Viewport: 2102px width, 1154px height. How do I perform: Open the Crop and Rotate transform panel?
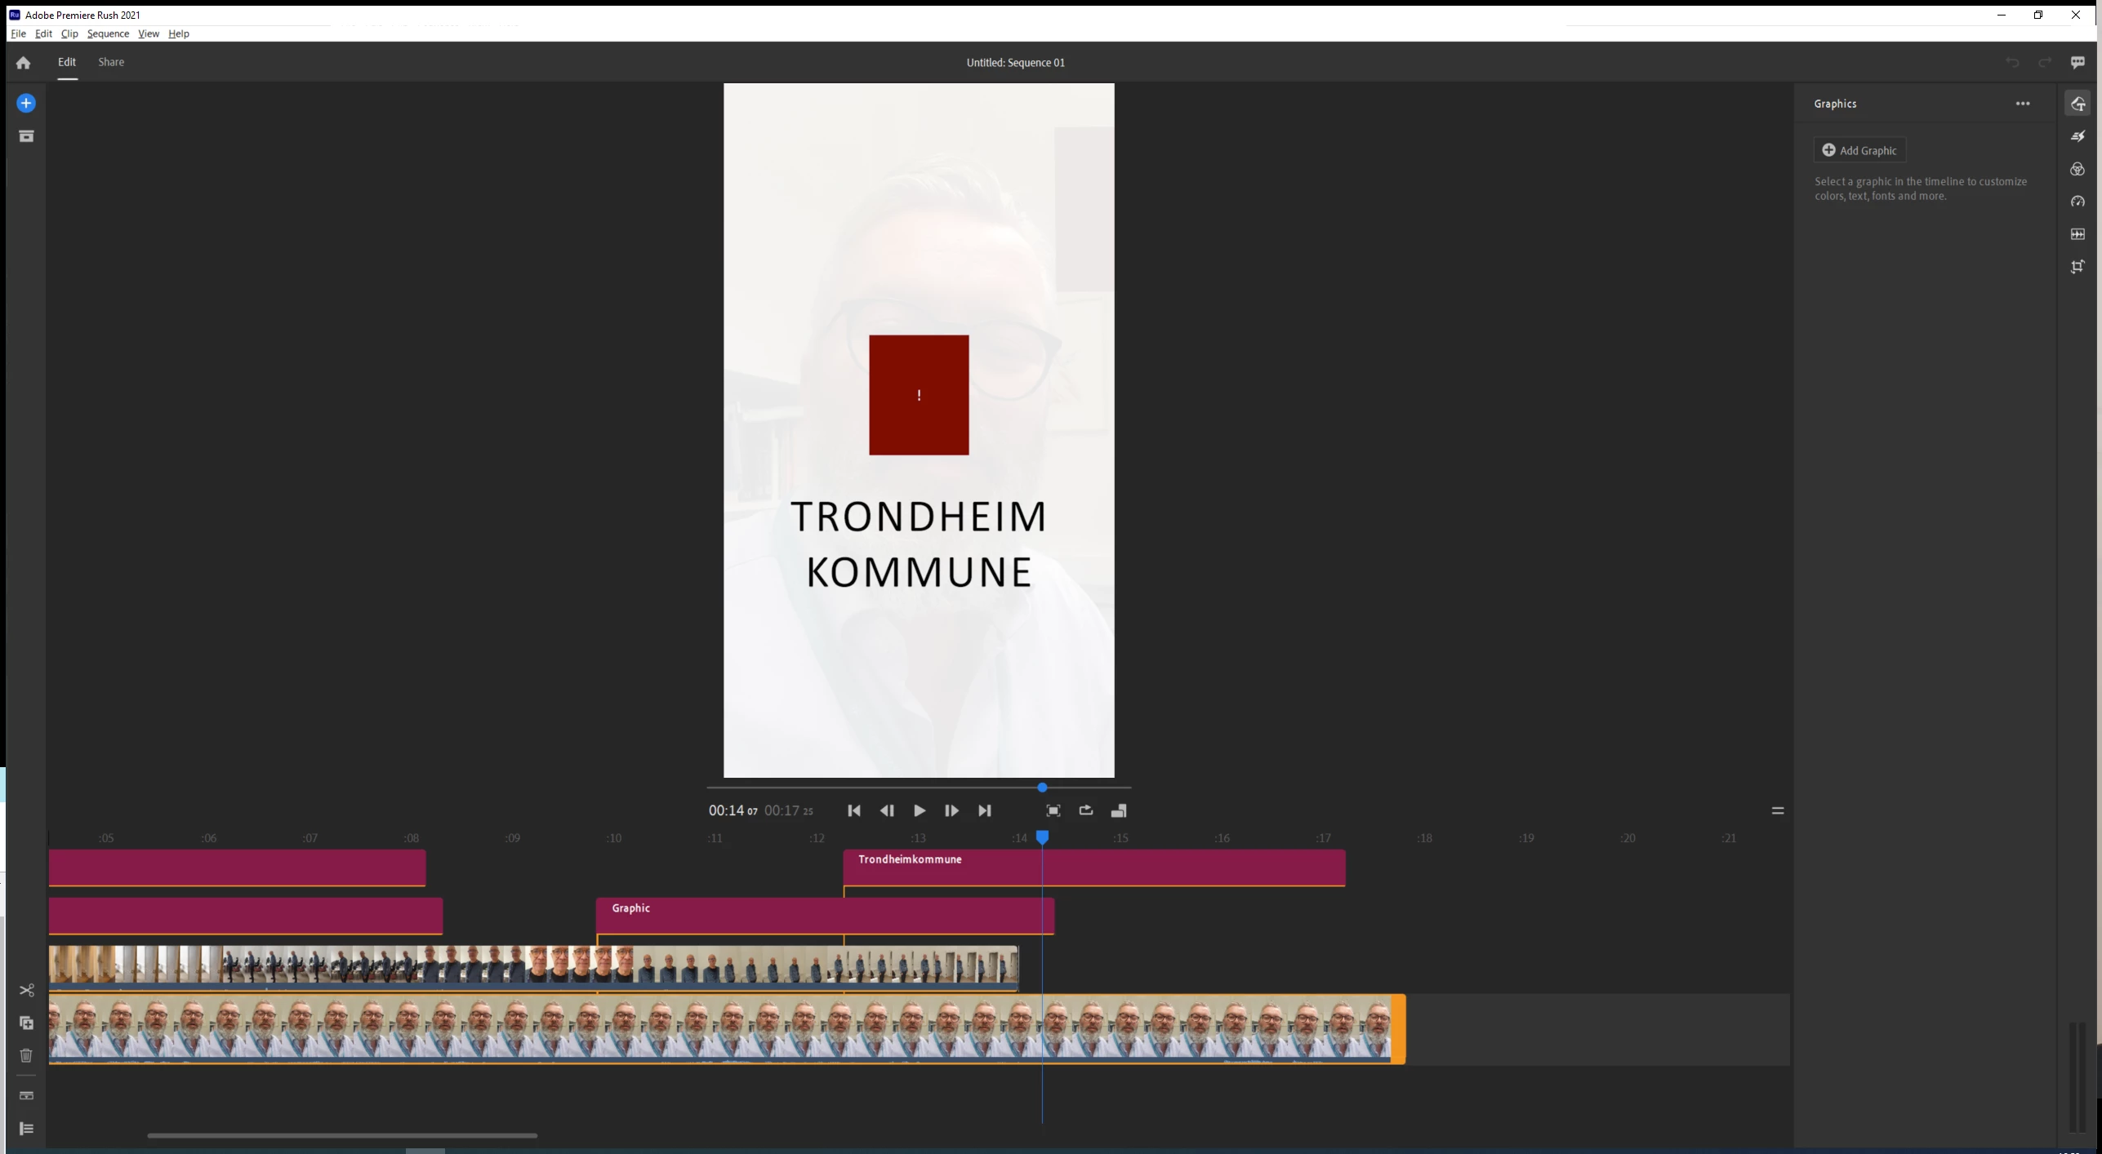(x=2078, y=267)
